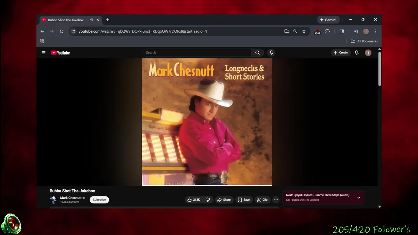This screenshot has height=235, width=418.
Task: Open the YouTube account avatar menu
Action: (368, 53)
